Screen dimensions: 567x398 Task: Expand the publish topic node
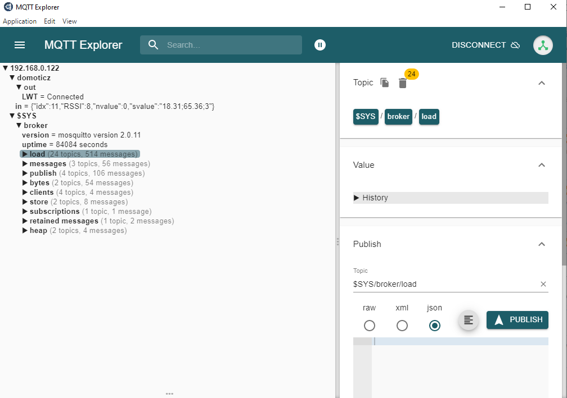[x=25, y=173]
